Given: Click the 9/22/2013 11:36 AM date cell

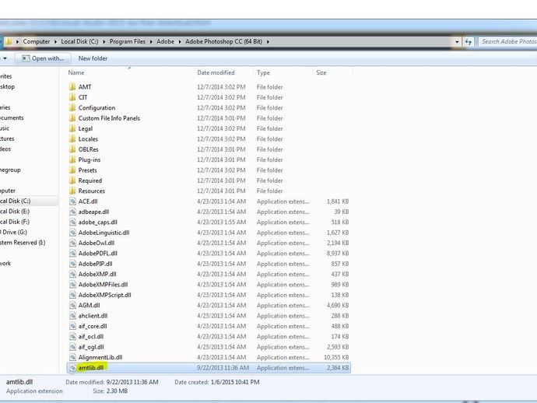Looking at the screenshot, I should (223, 368).
